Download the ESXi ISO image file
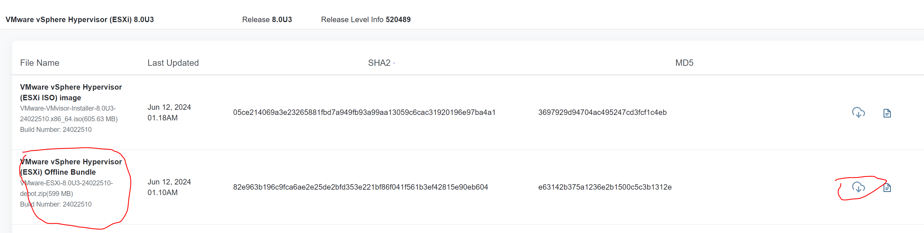 (858, 113)
